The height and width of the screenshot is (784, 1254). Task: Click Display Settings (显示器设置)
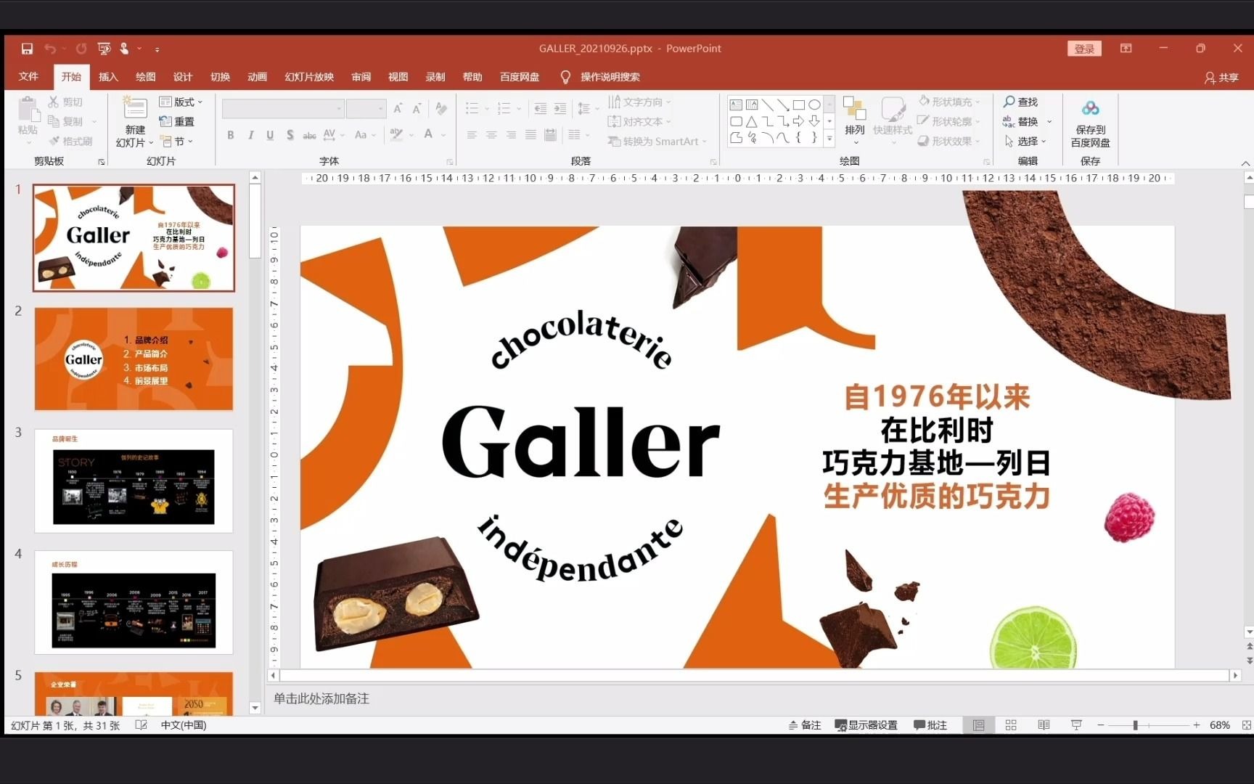866,725
